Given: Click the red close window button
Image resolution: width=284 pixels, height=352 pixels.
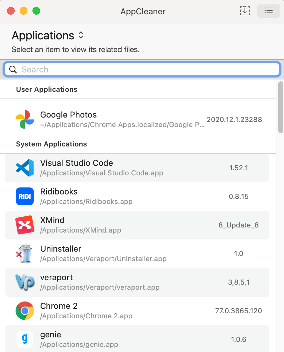Looking at the screenshot, I should click(x=11, y=11).
